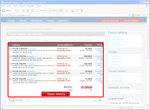Open the Mail icon dropdown arrow
Screen dimensions: 150x110
point(69,10)
